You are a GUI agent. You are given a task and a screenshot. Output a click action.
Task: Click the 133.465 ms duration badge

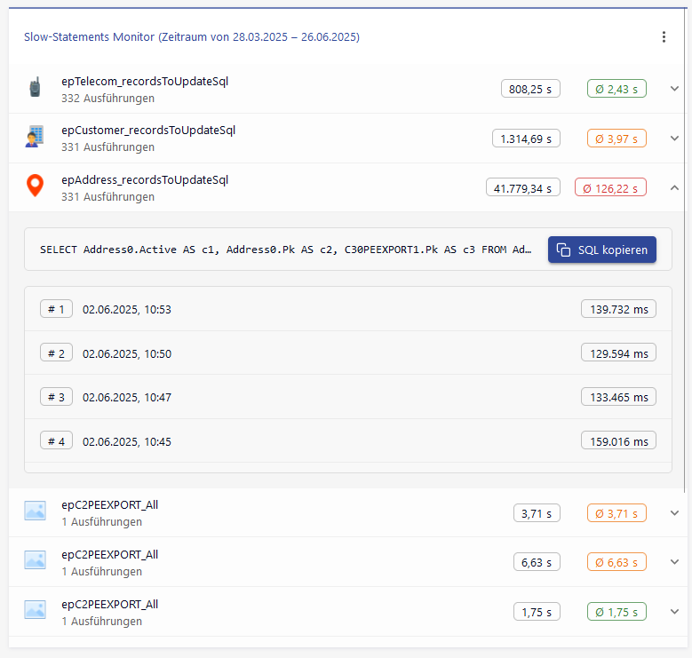618,397
